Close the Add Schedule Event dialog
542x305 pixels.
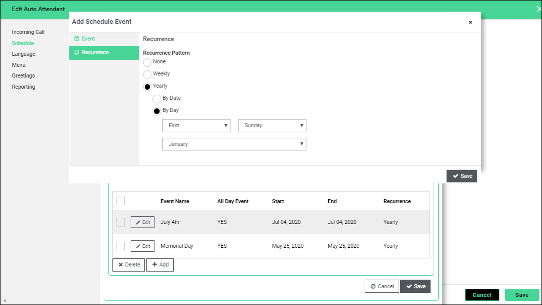pos(470,22)
